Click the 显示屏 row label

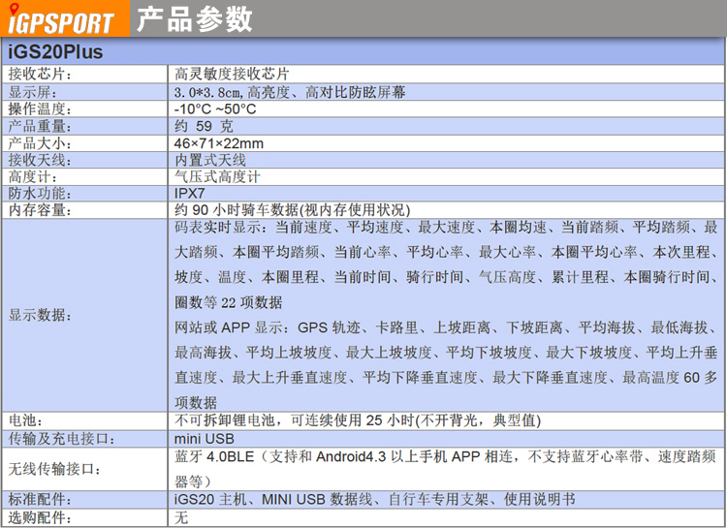32,92
